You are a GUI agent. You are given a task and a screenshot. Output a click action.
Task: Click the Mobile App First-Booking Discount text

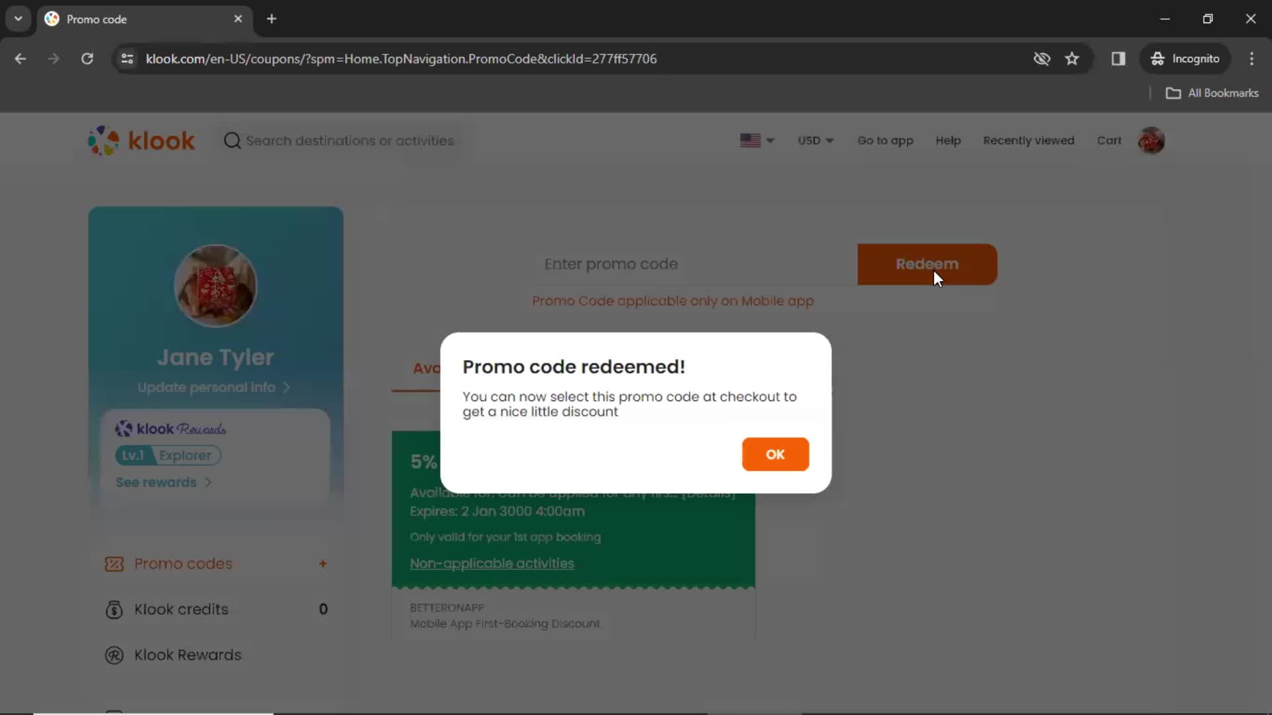coord(505,624)
